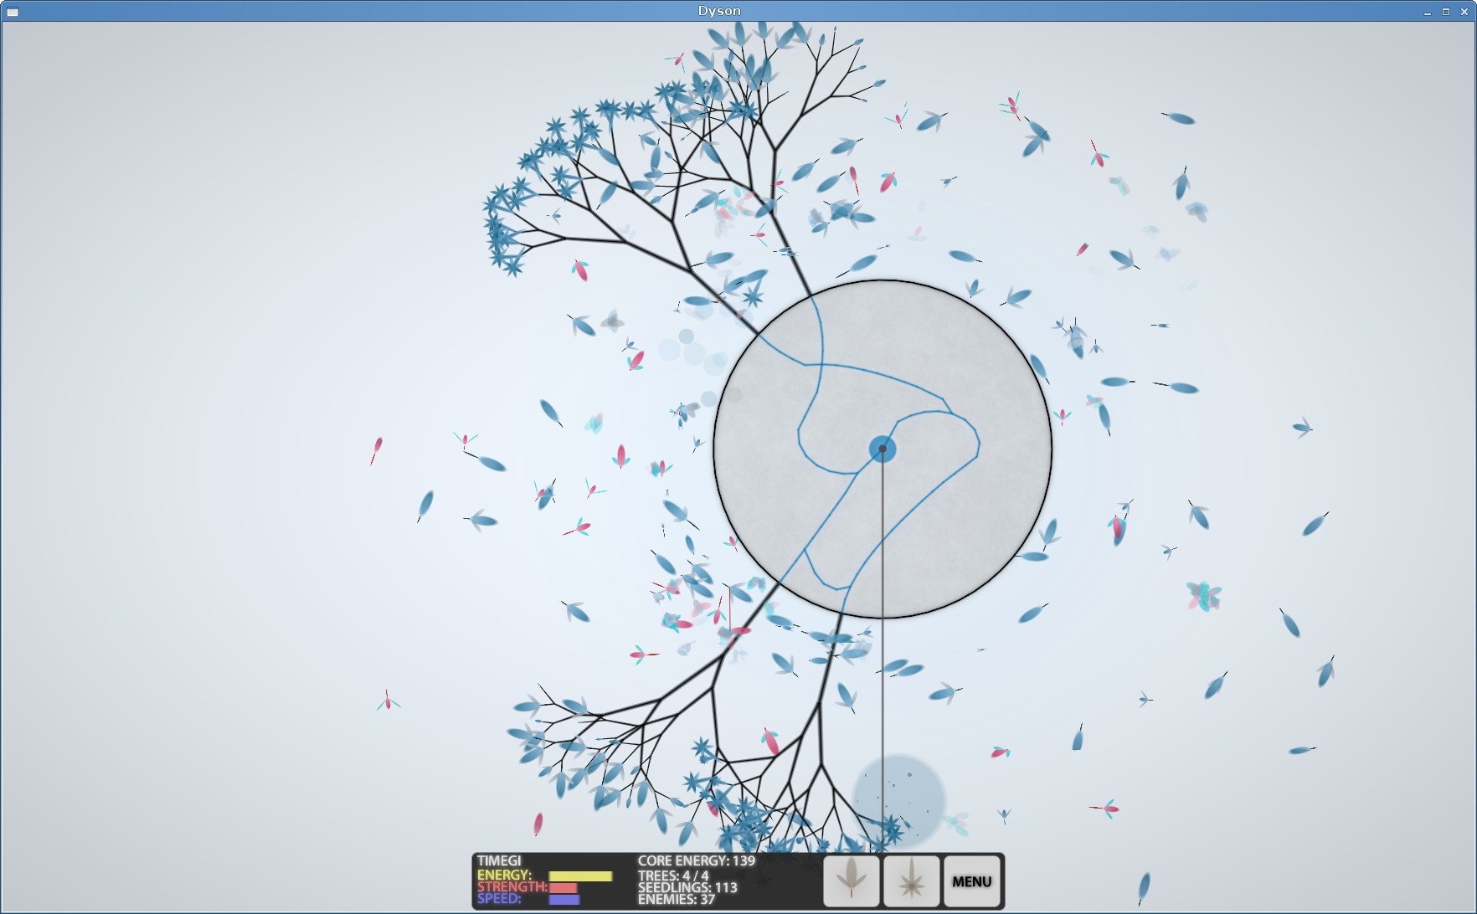Viewport: 1477px width, 914px height.
Task: Click the blue SPEED bar
Action: pos(564,900)
